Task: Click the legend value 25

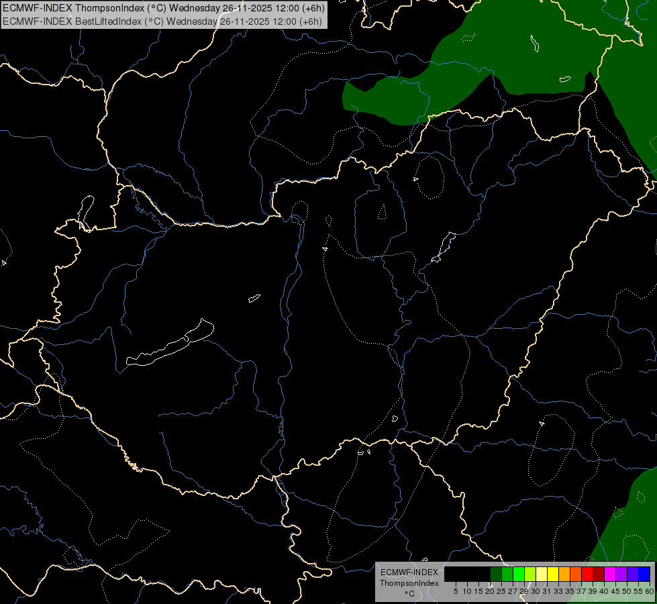Action: tap(501, 591)
